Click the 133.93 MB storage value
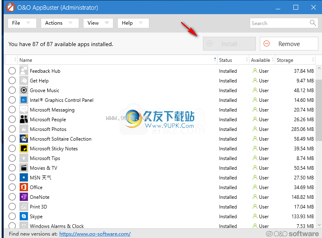Image resolution: width=322 pixels, height=238 pixels. 303,217
